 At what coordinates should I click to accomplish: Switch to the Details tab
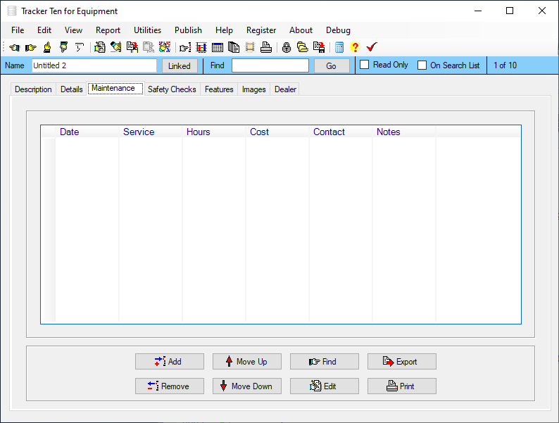[x=72, y=89]
